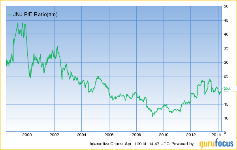Click the 2002 x-axis label
237x150 pixels.
(x=54, y=135)
